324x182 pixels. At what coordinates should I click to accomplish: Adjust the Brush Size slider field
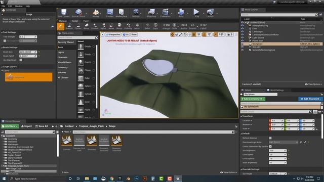click(x=28, y=52)
